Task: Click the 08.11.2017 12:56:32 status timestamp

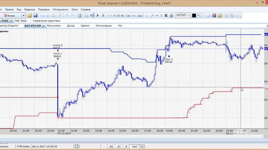Action: [x=45, y=146]
